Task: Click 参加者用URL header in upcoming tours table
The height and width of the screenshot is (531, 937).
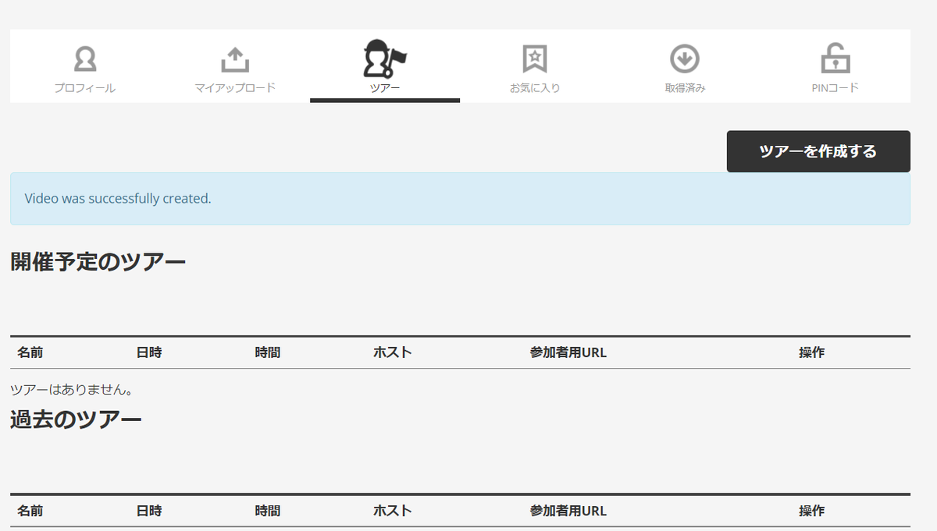Action: [x=568, y=352]
